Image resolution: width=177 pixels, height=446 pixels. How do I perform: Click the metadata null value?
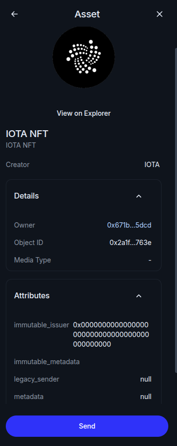146,397
